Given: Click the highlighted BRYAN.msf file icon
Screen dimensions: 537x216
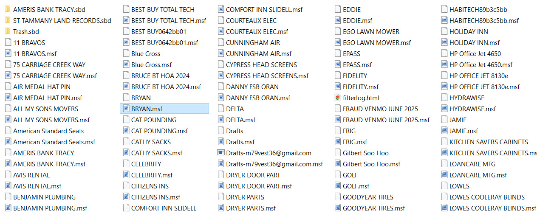Looking at the screenshot, I should (x=126, y=109).
